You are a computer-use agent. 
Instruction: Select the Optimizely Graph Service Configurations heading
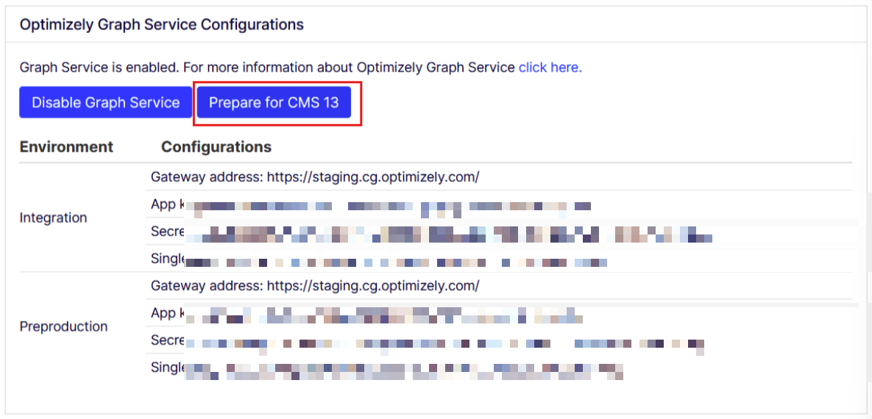162,25
